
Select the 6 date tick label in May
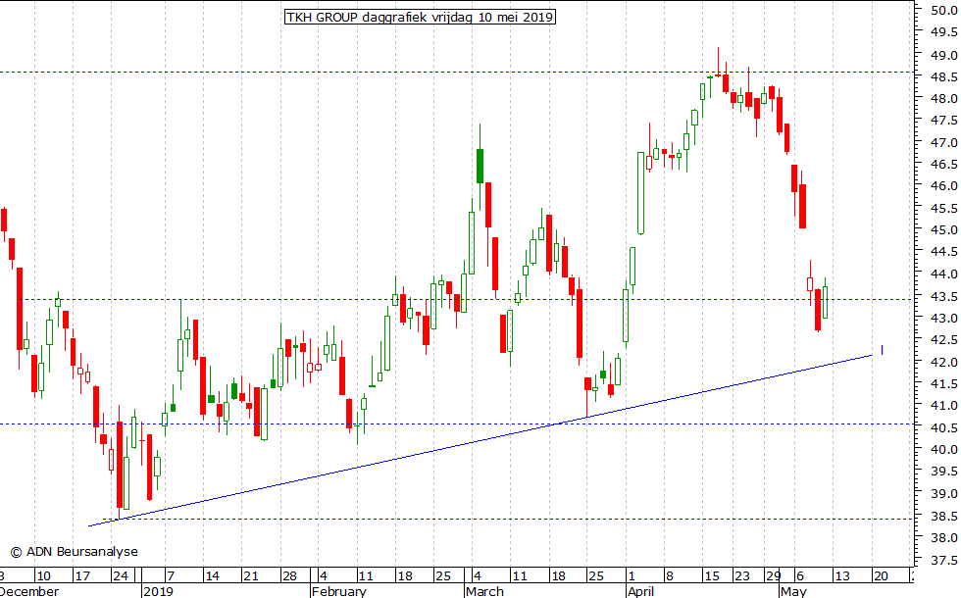799,576
